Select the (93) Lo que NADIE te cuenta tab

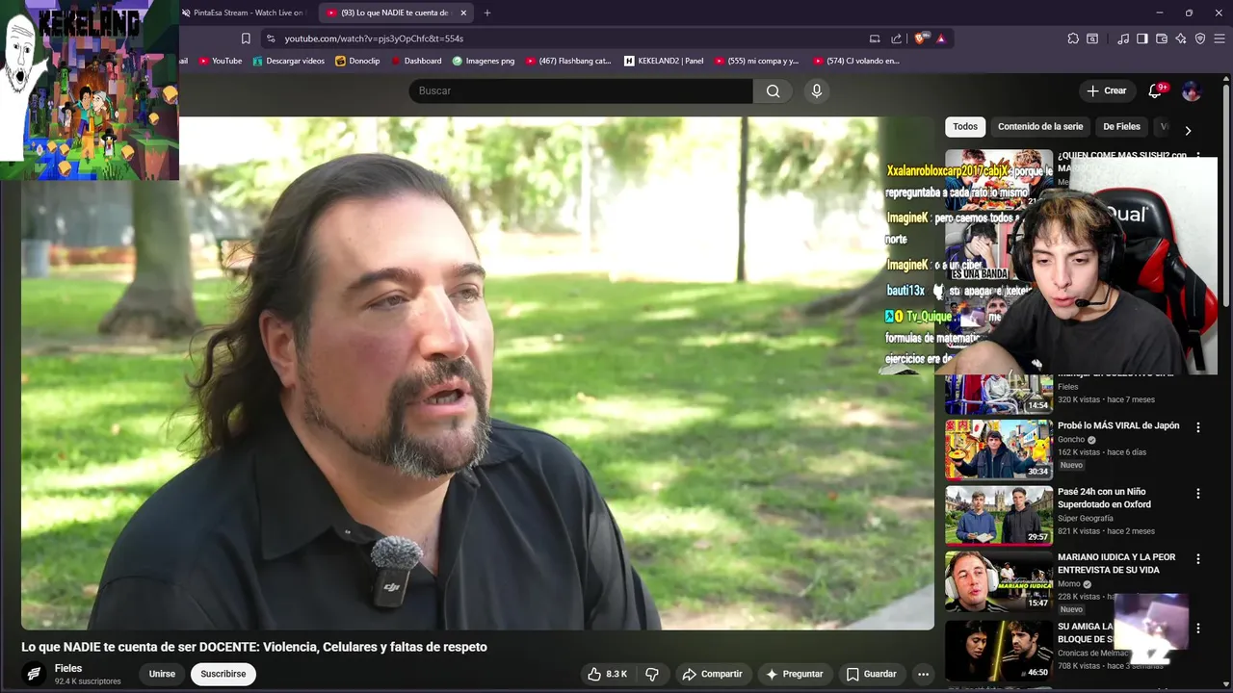pos(396,13)
